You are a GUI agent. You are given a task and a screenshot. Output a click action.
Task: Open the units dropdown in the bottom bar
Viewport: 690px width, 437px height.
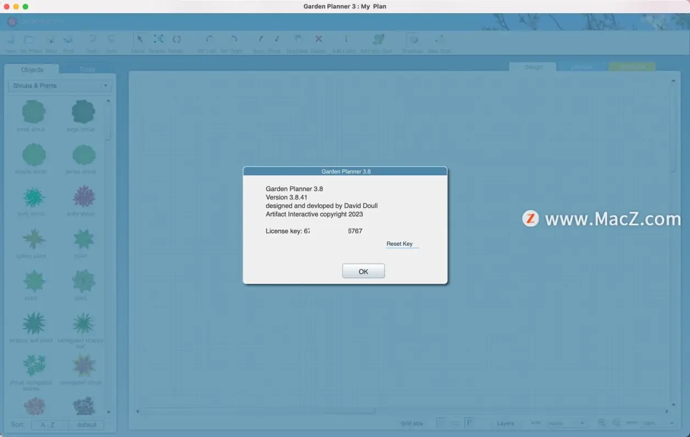click(567, 423)
